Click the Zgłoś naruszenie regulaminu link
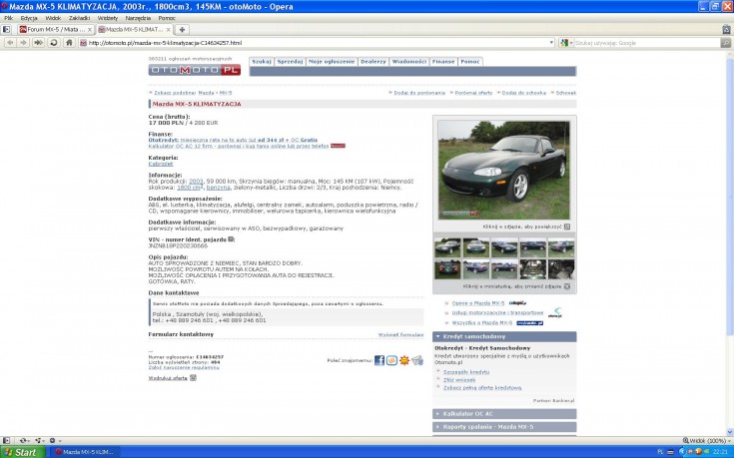This screenshot has width=734, height=458. coord(184,368)
